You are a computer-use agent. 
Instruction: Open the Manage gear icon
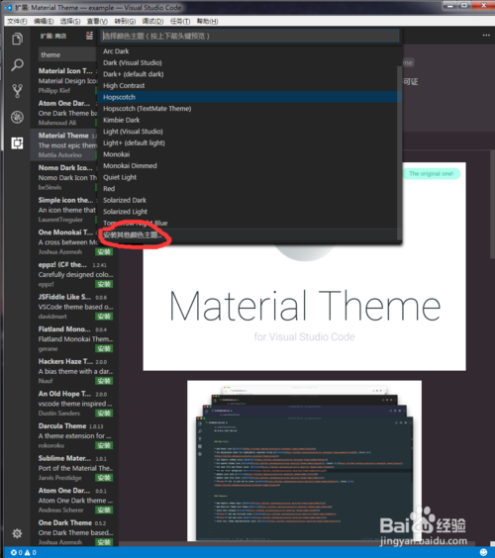(17, 533)
